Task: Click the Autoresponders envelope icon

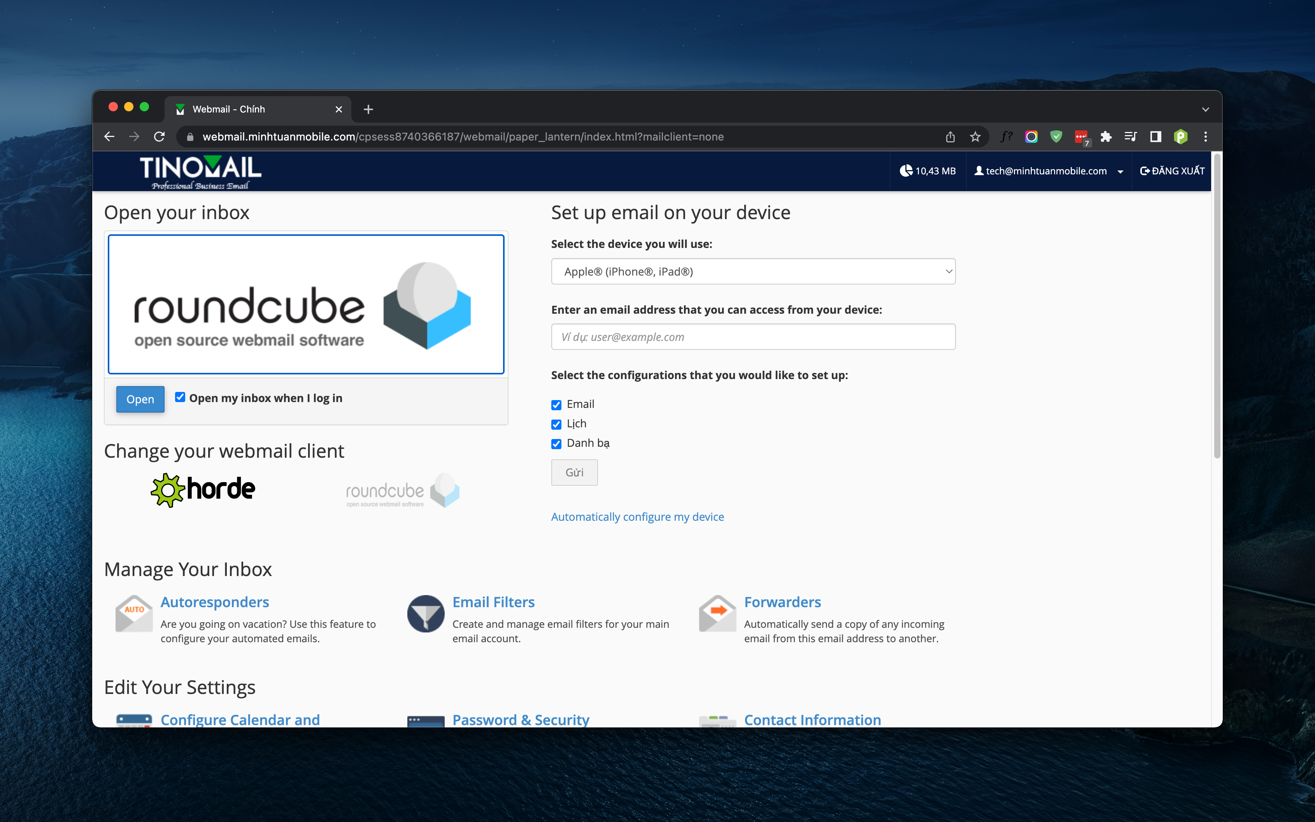Action: point(134,614)
